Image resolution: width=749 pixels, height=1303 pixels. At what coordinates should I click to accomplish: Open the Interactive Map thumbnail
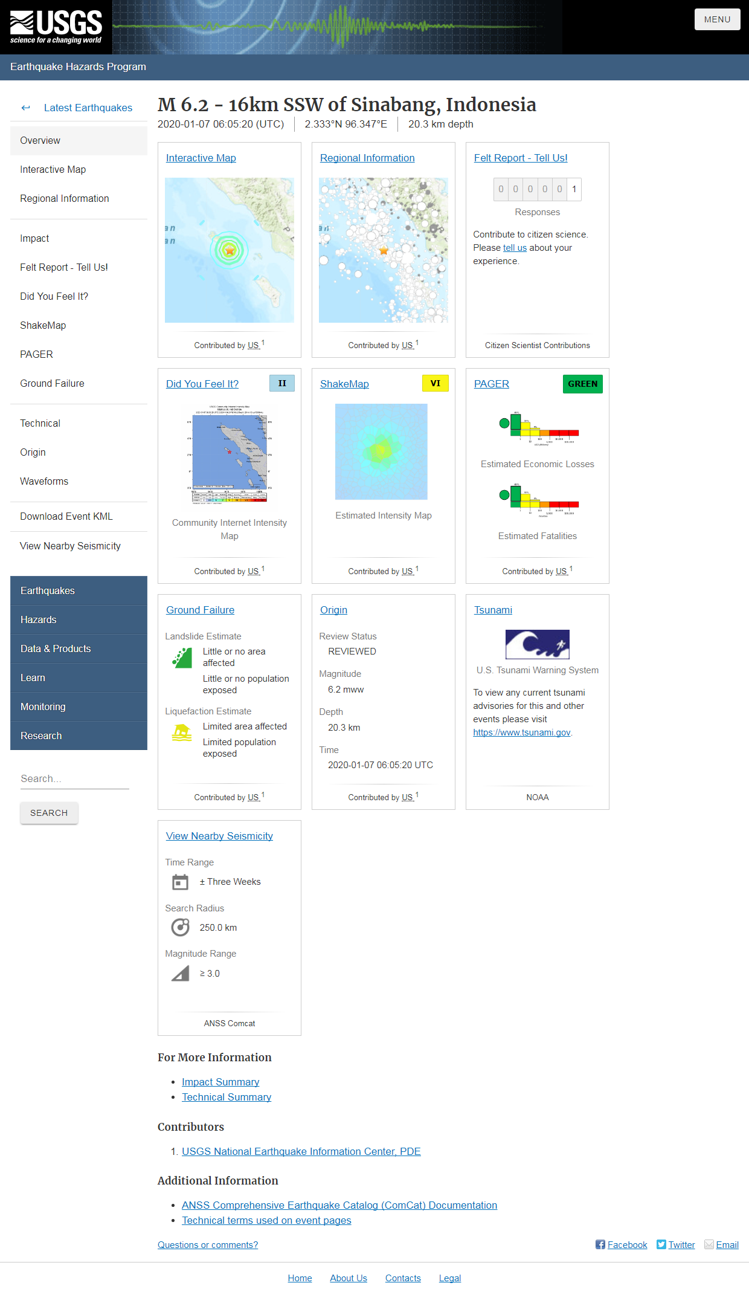click(x=230, y=250)
